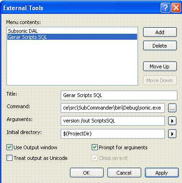182x183 pixels.
Task: Click the help question mark icon
Action: 165,7
